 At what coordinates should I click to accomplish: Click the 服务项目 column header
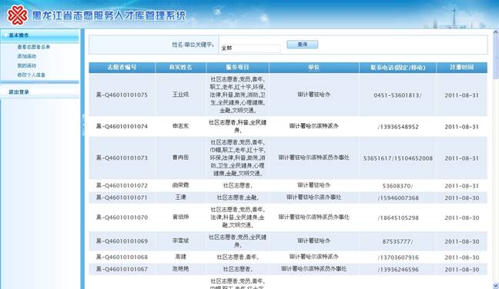click(238, 68)
